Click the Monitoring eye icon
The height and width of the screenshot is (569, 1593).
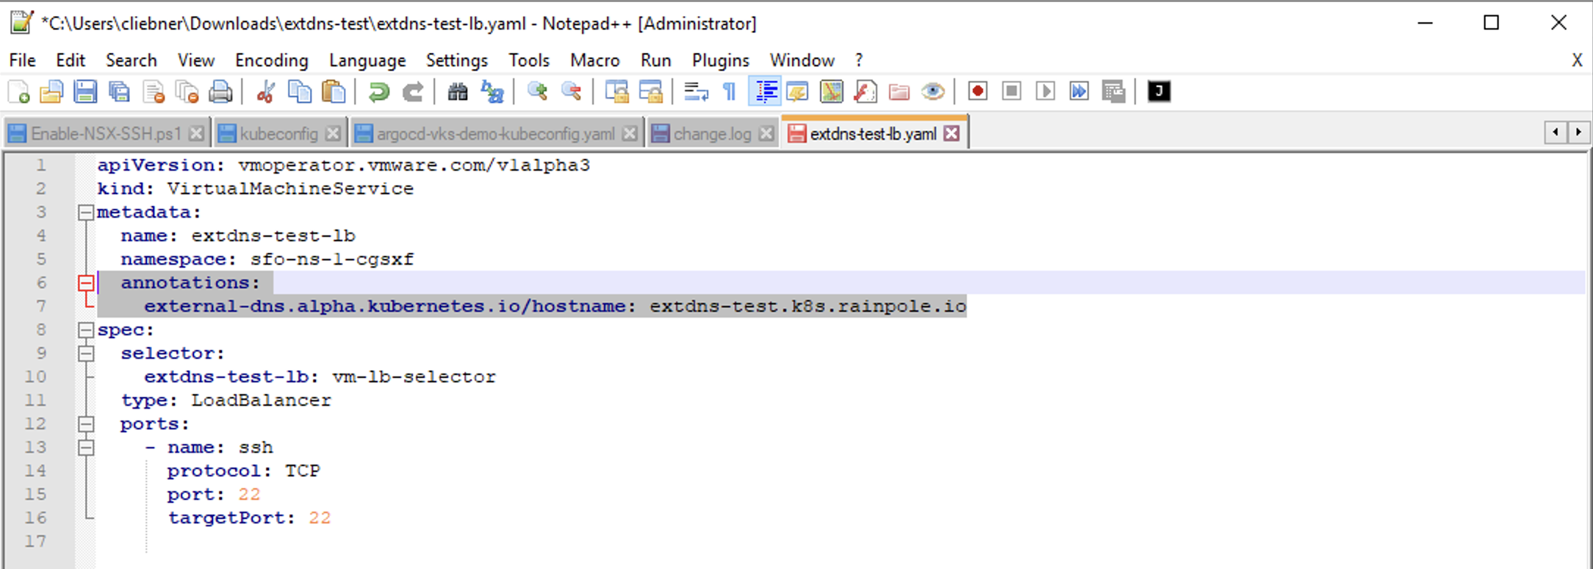pos(933,92)
